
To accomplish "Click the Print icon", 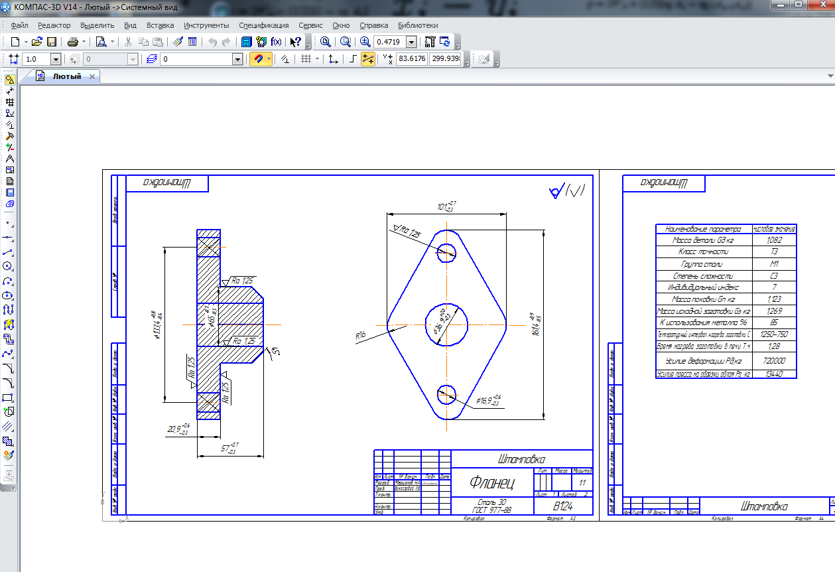I will coord(72,42).
